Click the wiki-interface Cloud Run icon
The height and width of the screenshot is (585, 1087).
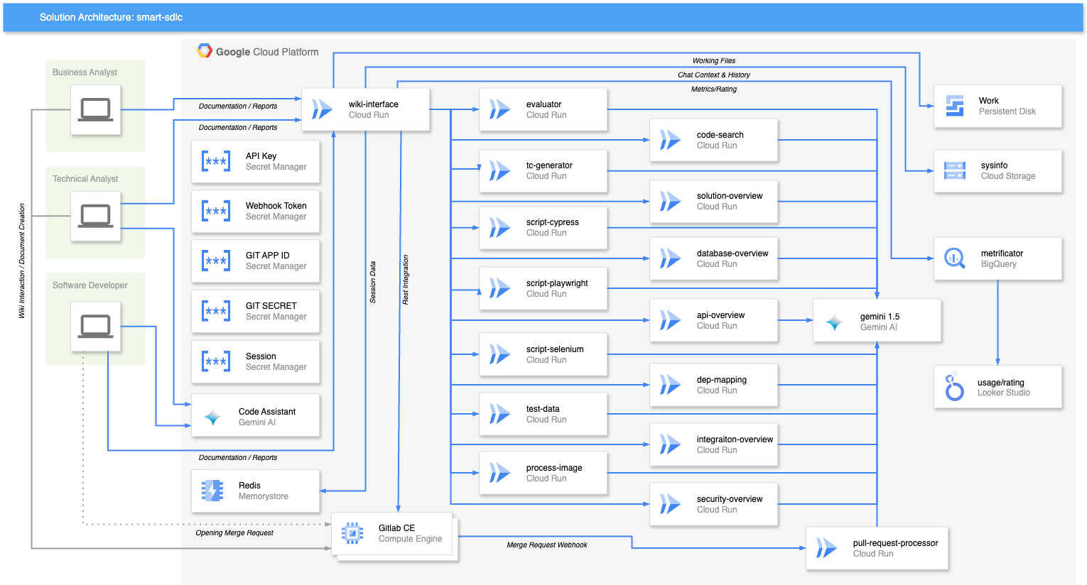[323, 109]
